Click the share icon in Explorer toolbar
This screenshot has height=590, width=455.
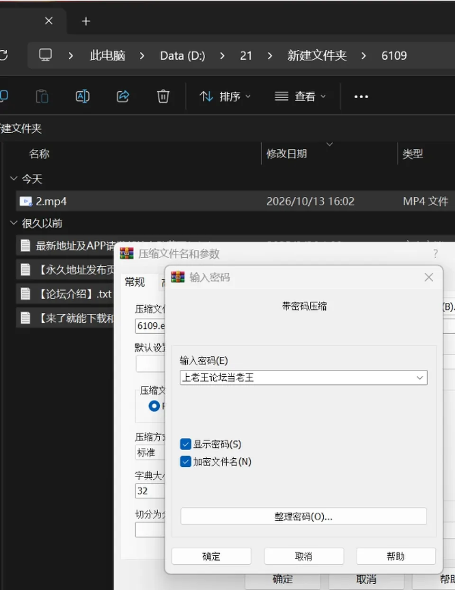(123, 97)
